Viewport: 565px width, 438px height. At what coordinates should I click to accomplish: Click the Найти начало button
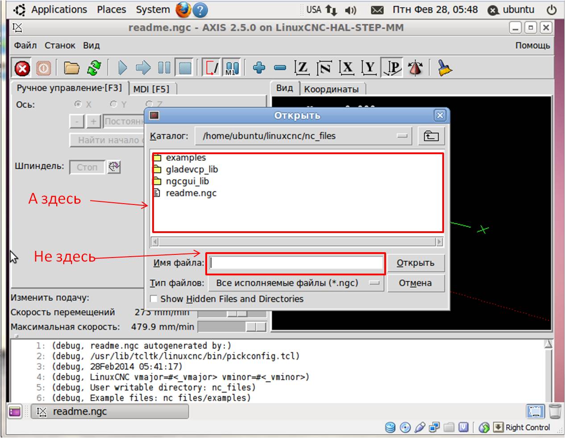pos(107,140)
